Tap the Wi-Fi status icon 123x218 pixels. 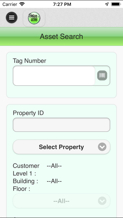(x=22, y=4)
